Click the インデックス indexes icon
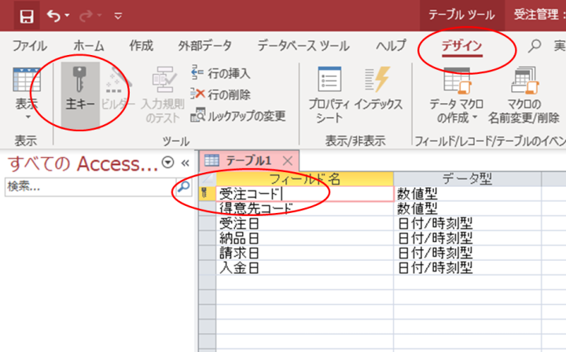This screenshot has width=566, height=352. tap(377, 81)
